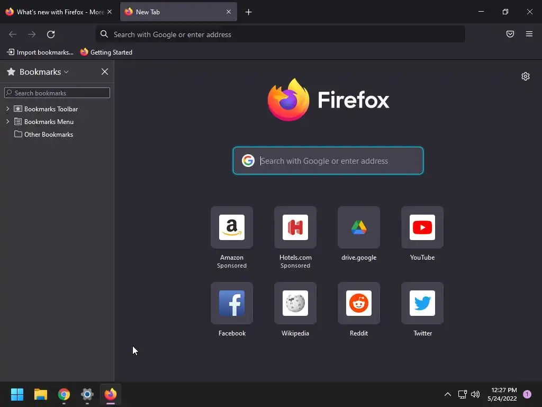The width and height of the screenshot is (542, 407).
Task: Reload the current page
Action: tap(51, 34)
